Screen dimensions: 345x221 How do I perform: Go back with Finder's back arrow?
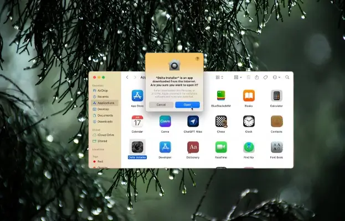(x=127, y=77)
